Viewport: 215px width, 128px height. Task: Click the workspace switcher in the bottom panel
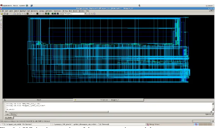pos(203,125)
